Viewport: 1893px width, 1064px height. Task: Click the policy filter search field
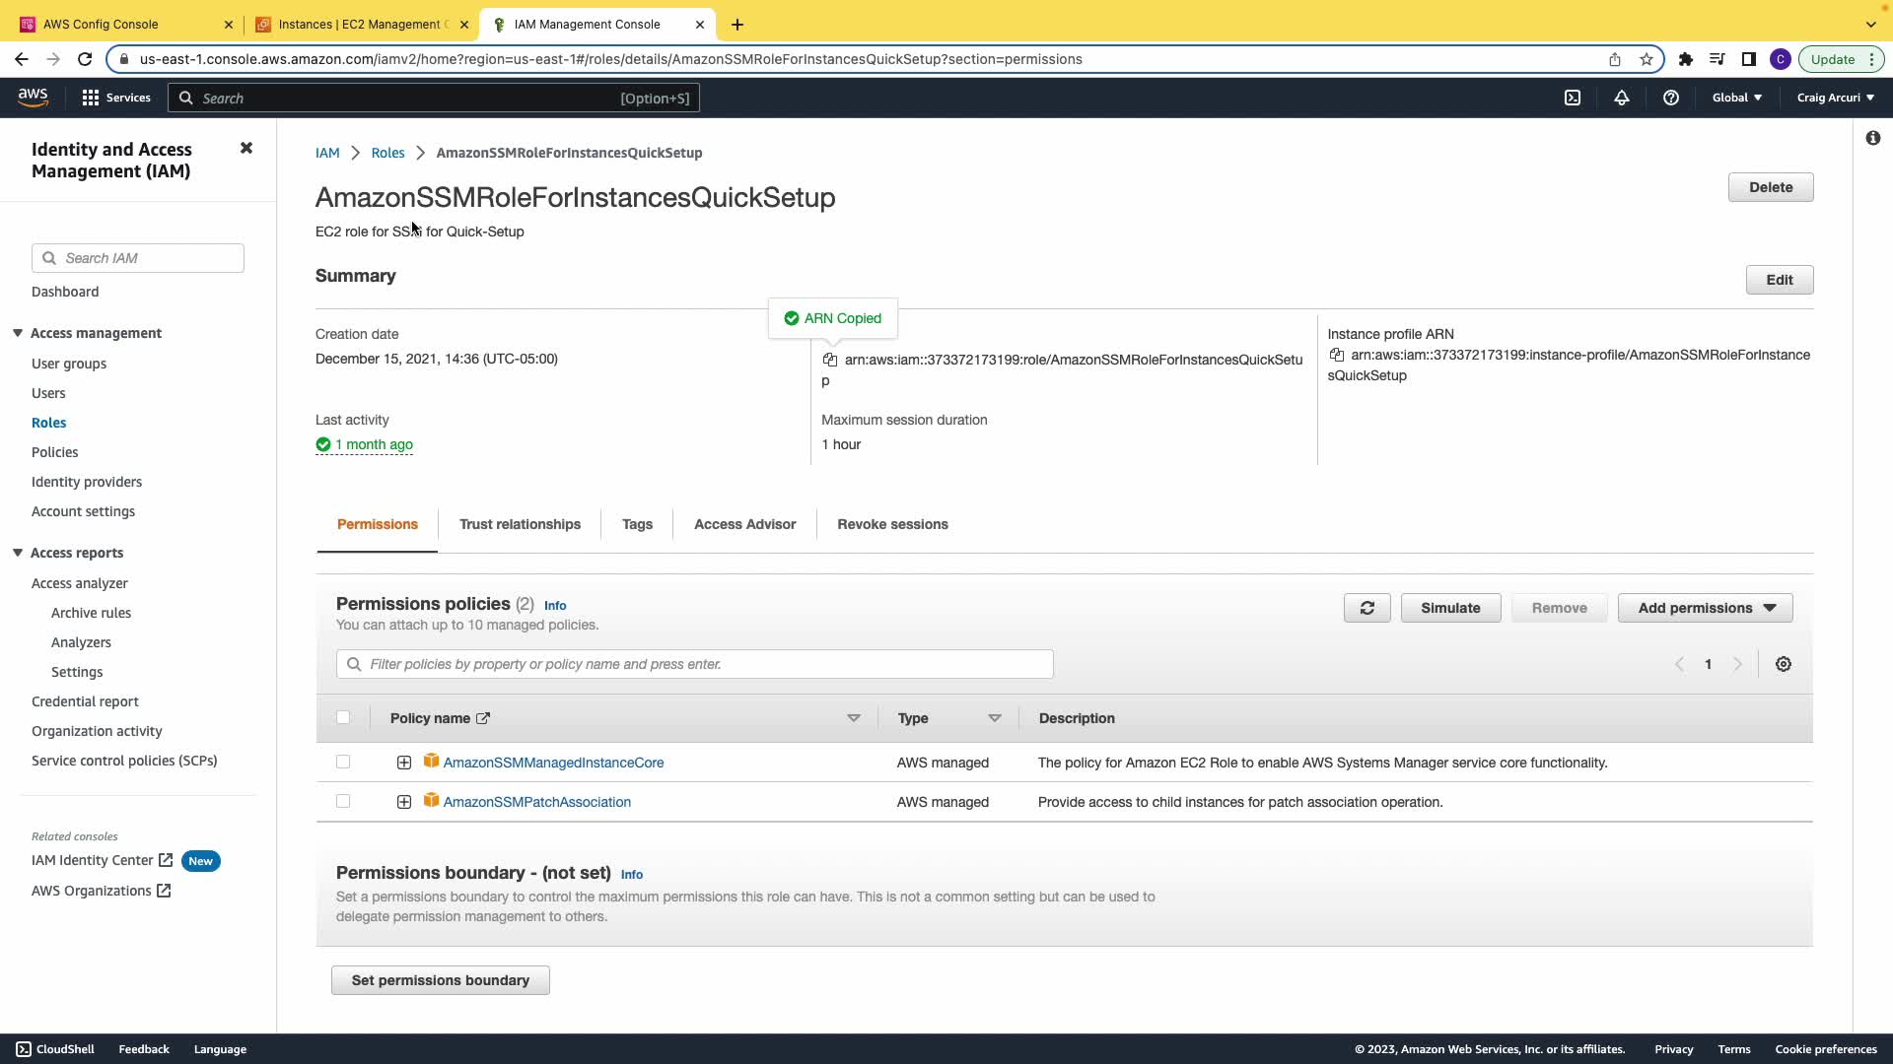[694, 664]
